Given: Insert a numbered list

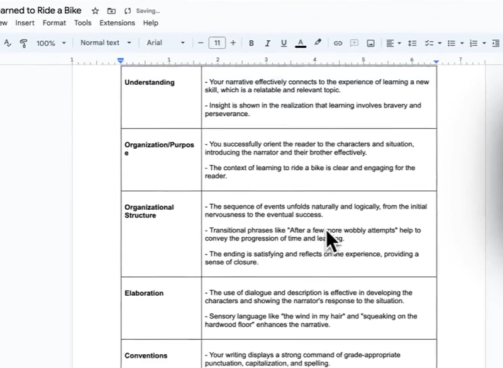Looking at the screenshot, I should click(x=473, y=43).
